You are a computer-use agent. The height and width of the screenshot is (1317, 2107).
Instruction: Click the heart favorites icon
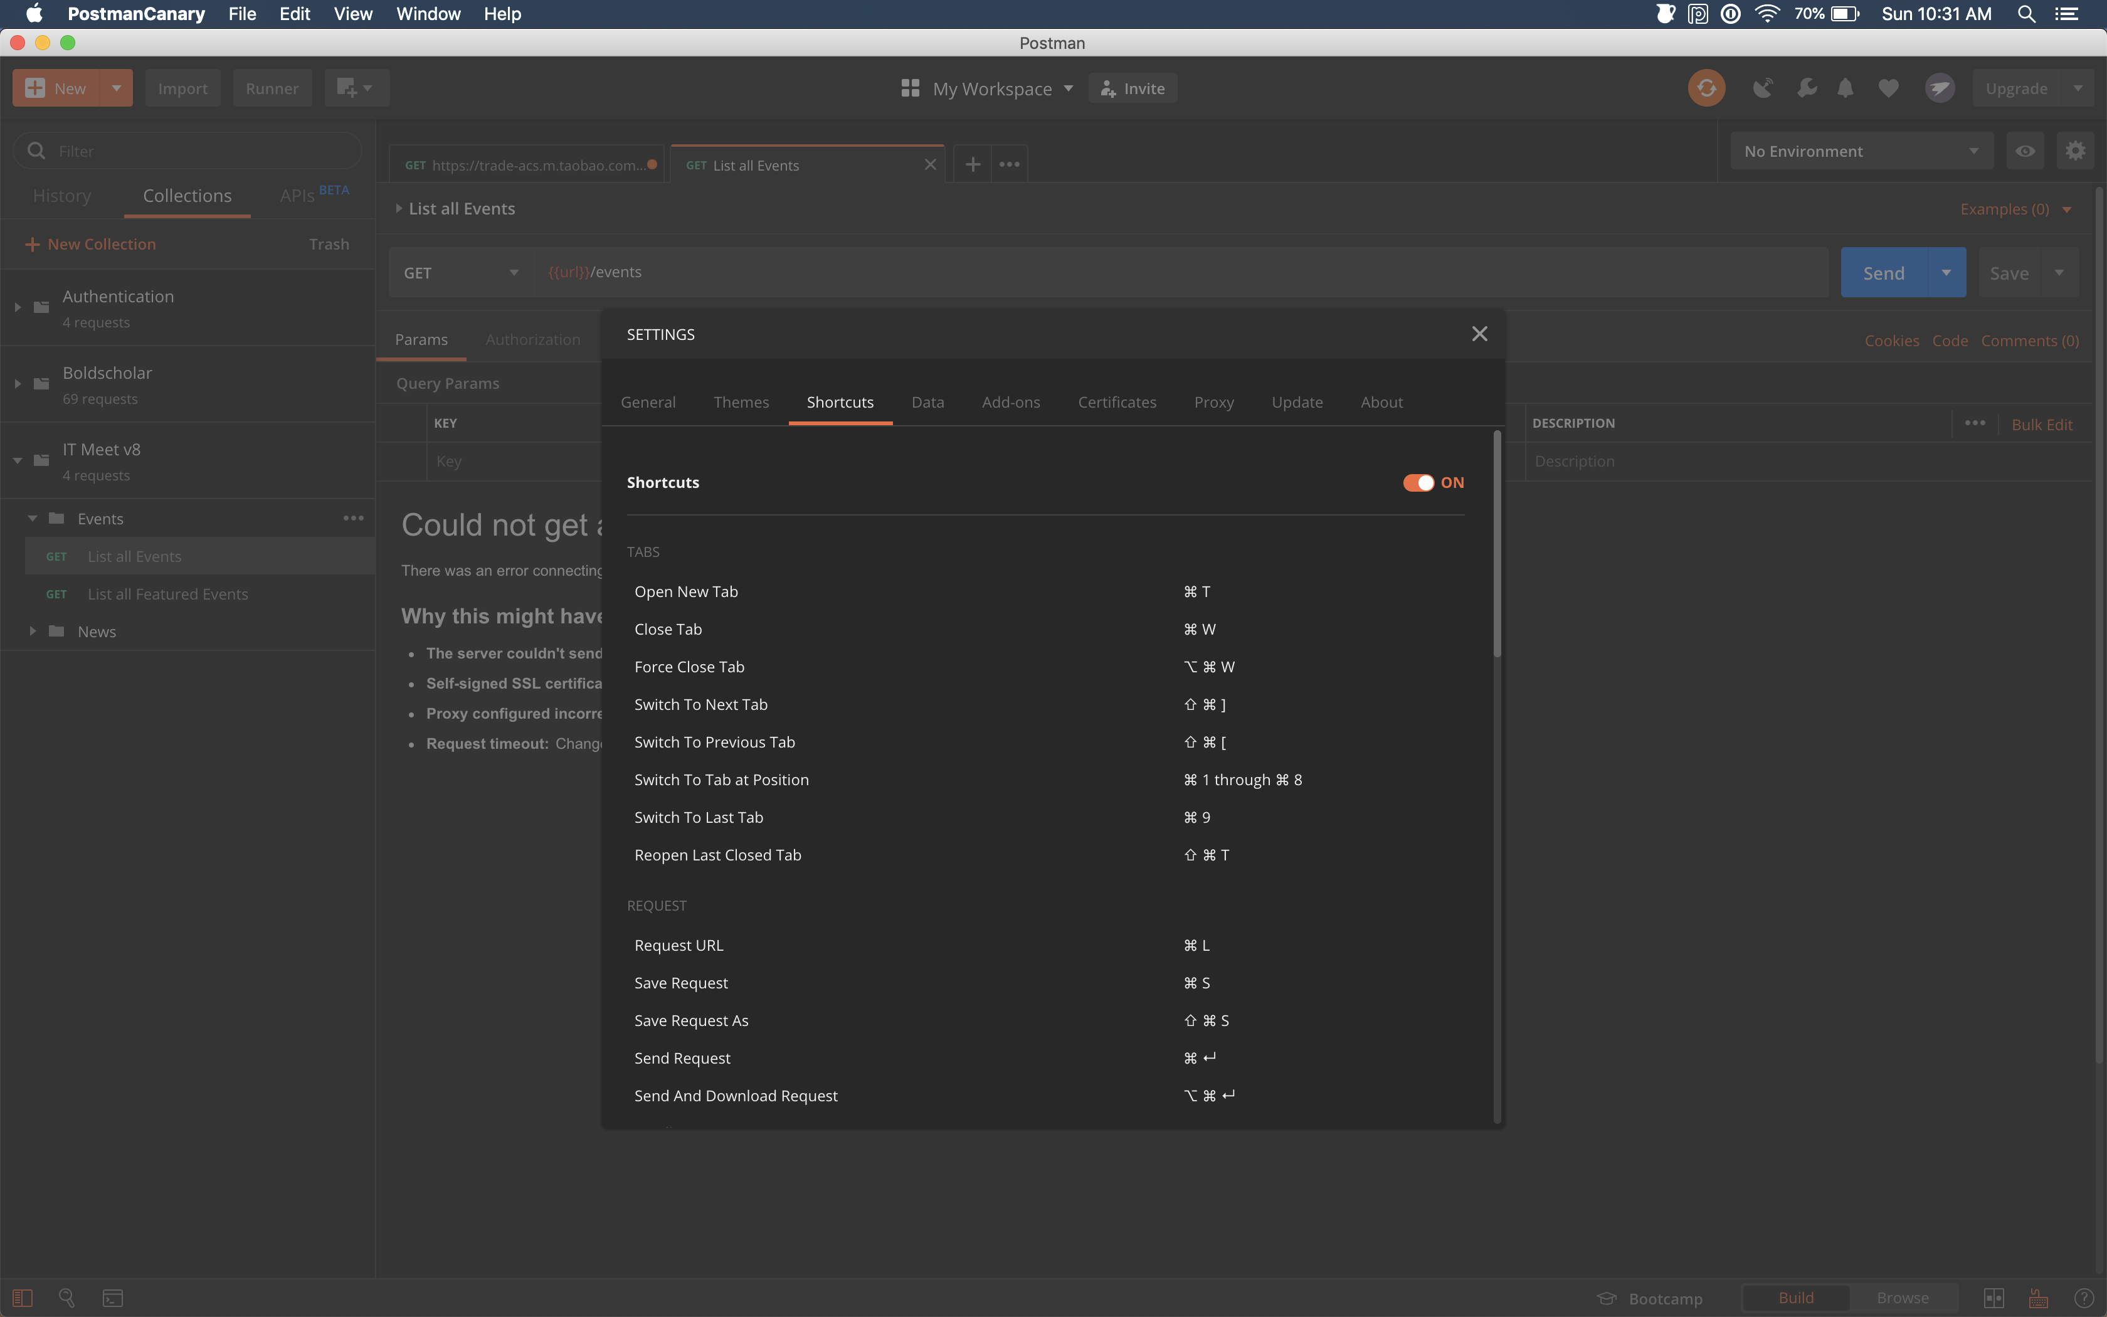(x=1888, y=87)
